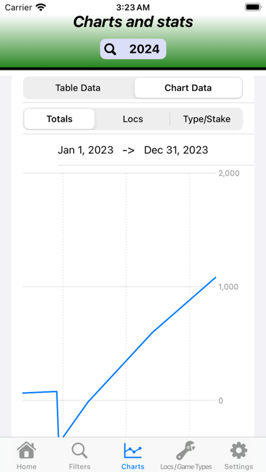Select the Charts line-graph icon
Viewport: 266px width, 472px height.
133,450
